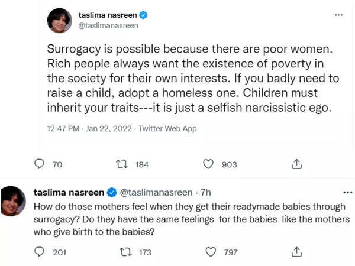The image size is (355, 266).
Task: Open the 7h timestamp on second tweet
Action: point(205,192)
